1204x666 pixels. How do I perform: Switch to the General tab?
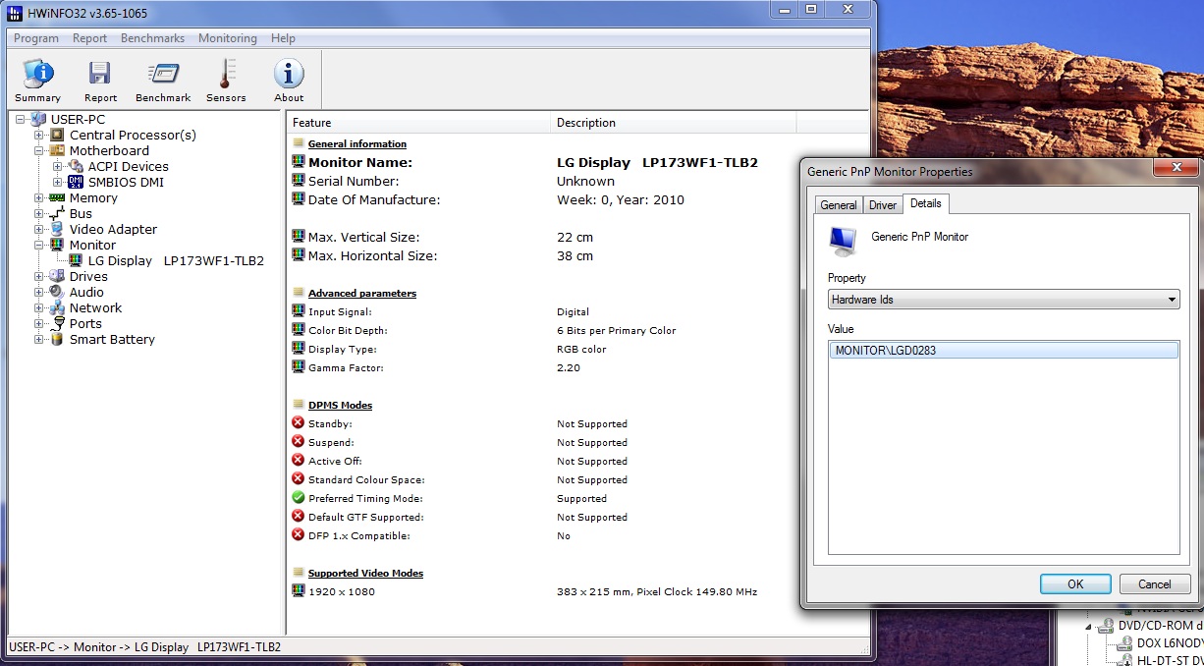coord(839,204)
